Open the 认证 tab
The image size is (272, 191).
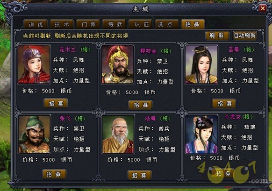pyautogui.click(x=141, y=24)
